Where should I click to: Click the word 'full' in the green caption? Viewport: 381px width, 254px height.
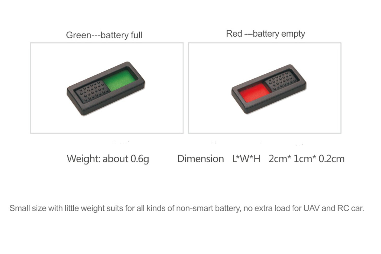coord(136,35)
